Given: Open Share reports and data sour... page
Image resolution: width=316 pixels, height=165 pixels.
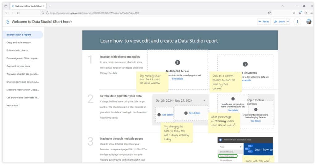Looking at the screenshot, I should [x=23, y=82].
